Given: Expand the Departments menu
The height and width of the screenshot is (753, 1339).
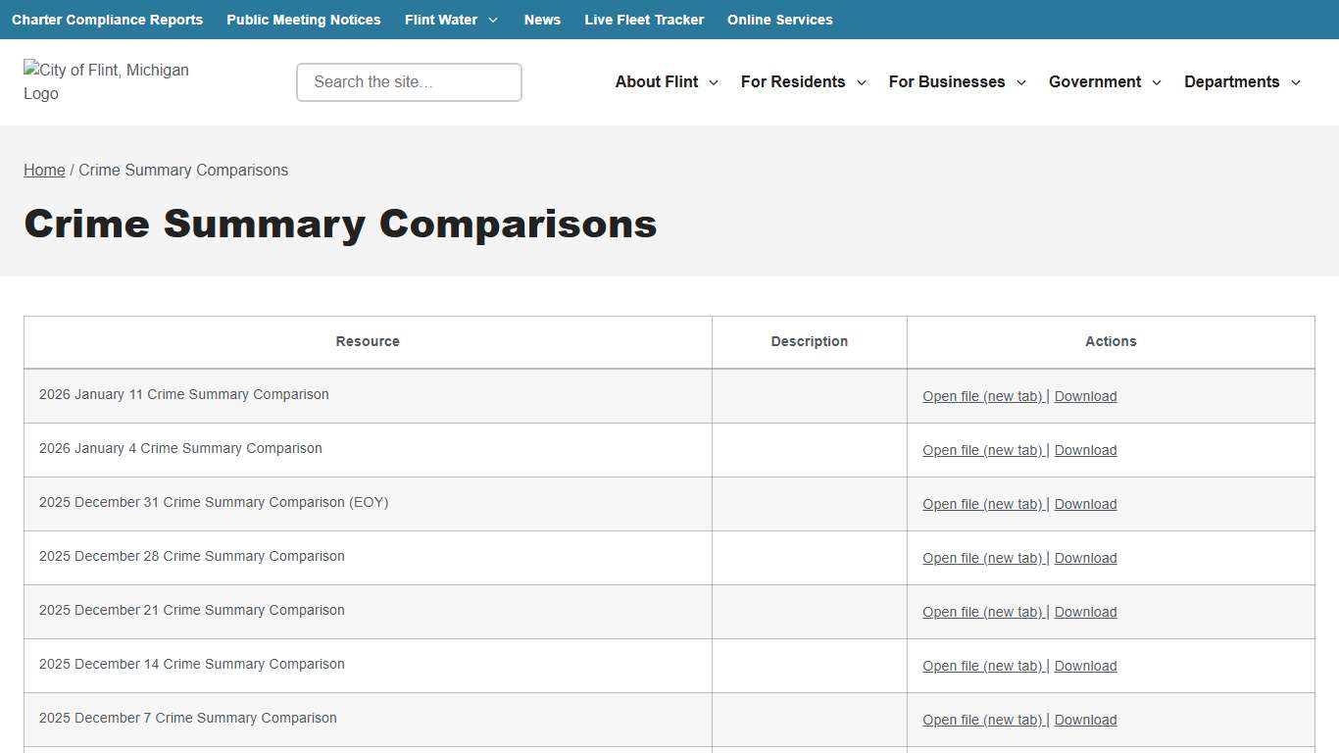Looking at the screenshot, I should coord(1241,82).
